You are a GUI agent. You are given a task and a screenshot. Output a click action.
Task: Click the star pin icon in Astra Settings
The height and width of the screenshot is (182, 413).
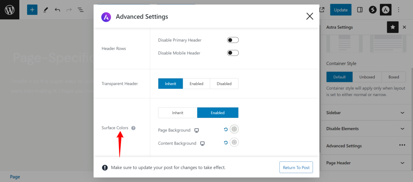[392, 27]
